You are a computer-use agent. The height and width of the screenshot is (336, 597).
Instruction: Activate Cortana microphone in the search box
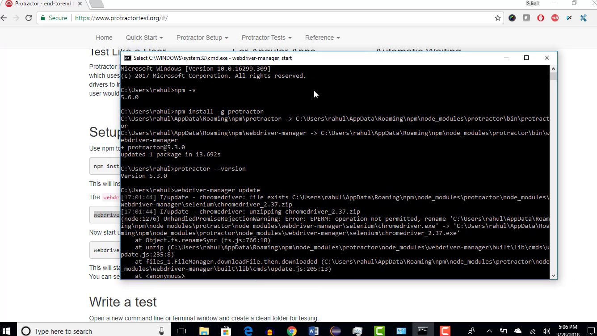(161, 331)
